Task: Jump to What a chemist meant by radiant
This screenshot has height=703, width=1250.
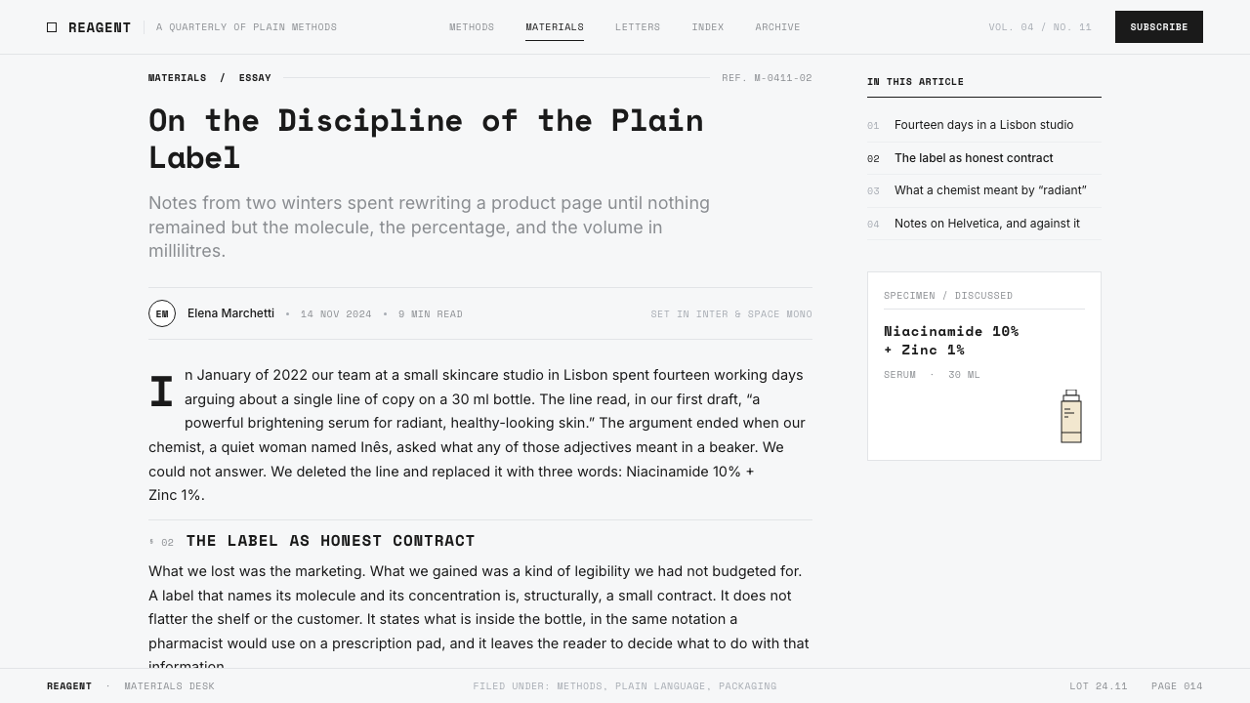Action: pyautogui.click(x=984, y=190)
